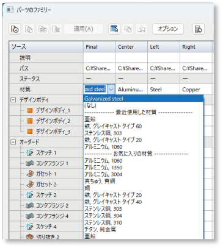Click the 切り抜き 2 cutout icon
The width and height of the screenshot is (223, 248).
pyautogui.click(x=30, y=237)
